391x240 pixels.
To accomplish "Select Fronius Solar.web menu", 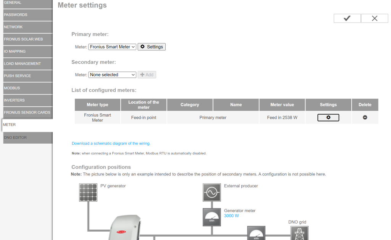I will pos(28,39).
